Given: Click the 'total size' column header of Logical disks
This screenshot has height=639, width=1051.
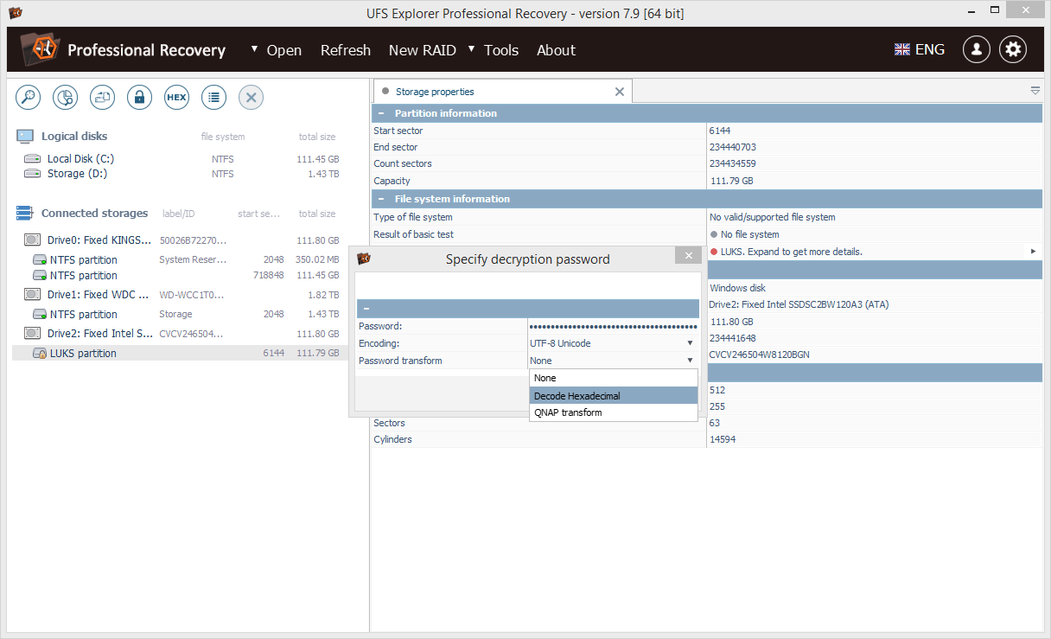Looking at the screenshot, I should pos(317,137).
